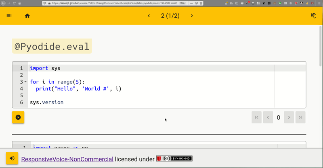Toggle the browser sidebar
Viewport: 323px width, 168px height.
[x=237, y=3]
